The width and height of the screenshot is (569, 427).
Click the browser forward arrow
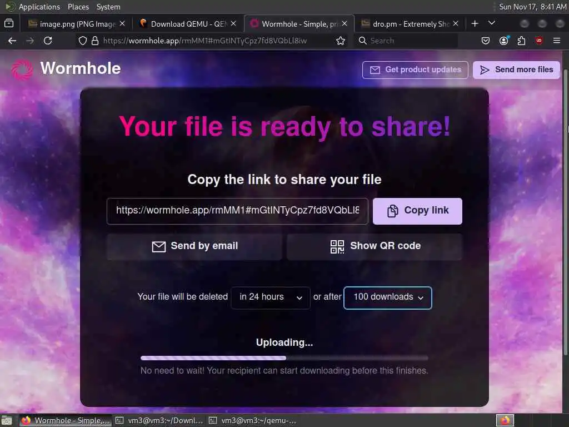[30, 41]
